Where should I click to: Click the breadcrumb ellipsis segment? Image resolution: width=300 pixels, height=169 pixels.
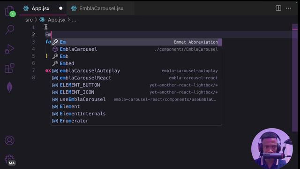point(74,20)
